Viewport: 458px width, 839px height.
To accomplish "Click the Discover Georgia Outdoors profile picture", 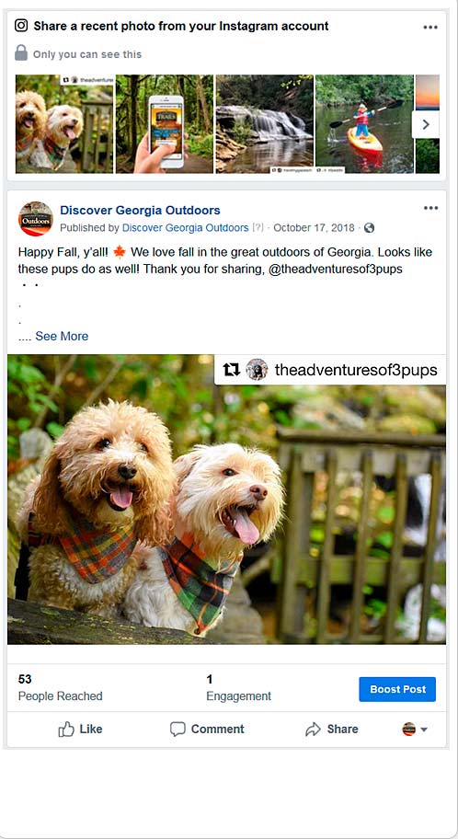I will [35, 219].
